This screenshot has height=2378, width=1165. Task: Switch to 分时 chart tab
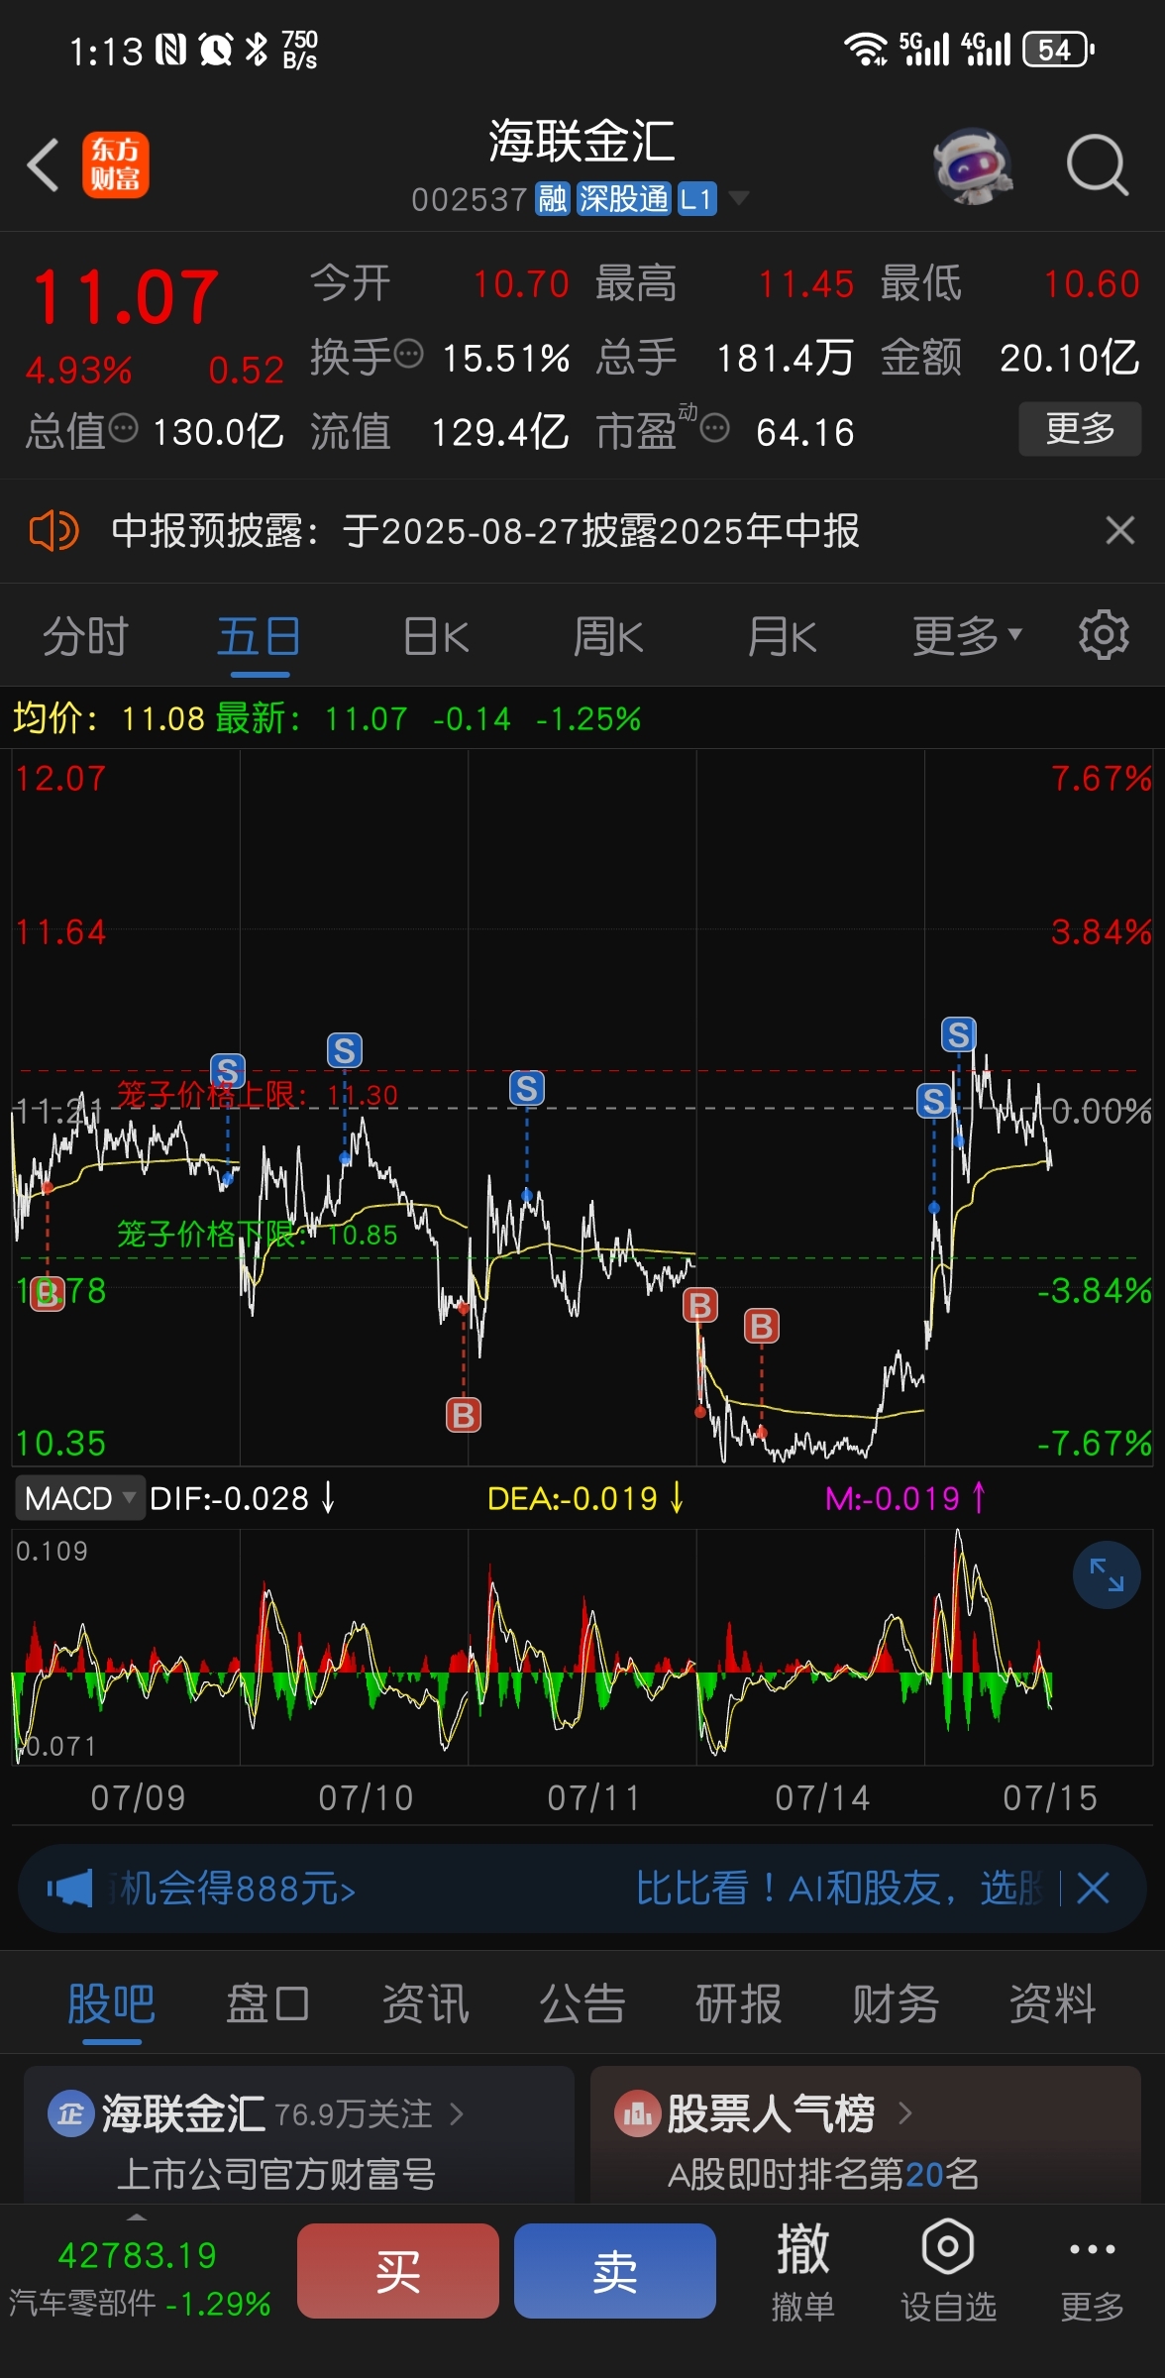pos(86,636)
